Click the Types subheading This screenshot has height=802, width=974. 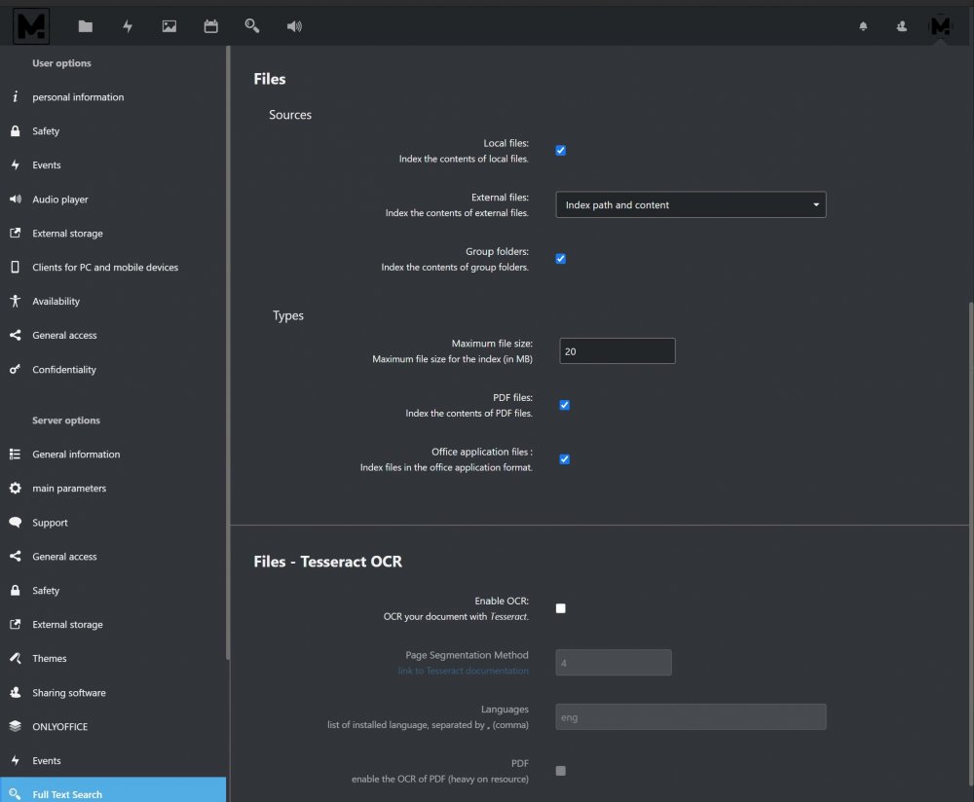point(288,315)
